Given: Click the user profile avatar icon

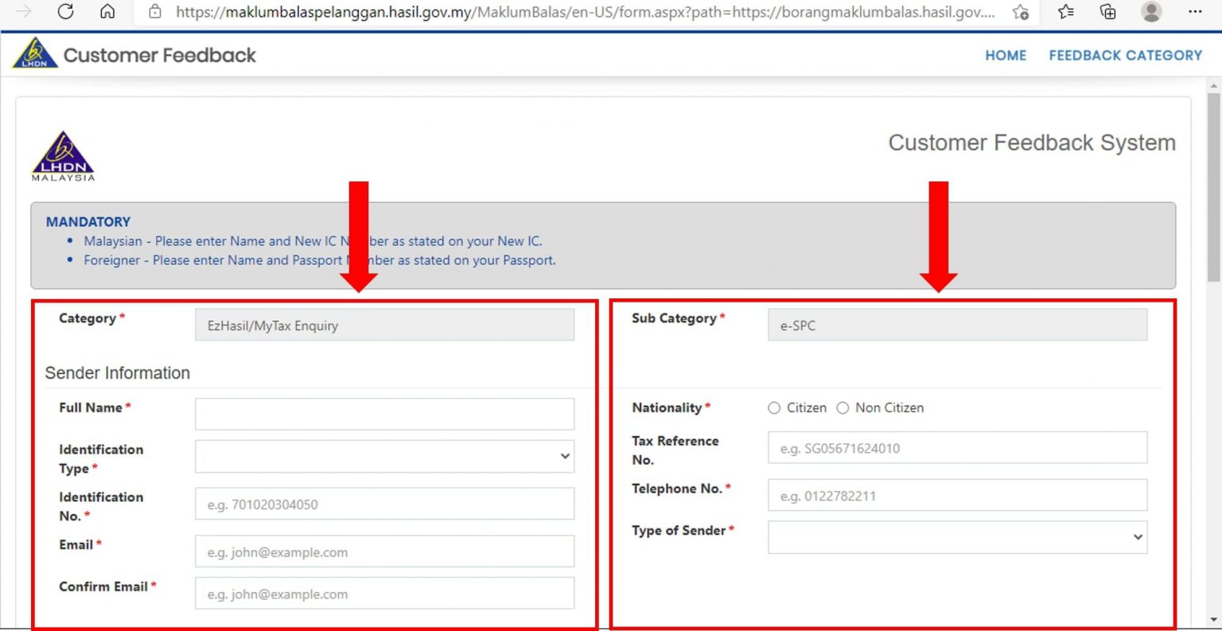Looking at the screenshot, I should pyautogui.click(x=1150, y=12).
